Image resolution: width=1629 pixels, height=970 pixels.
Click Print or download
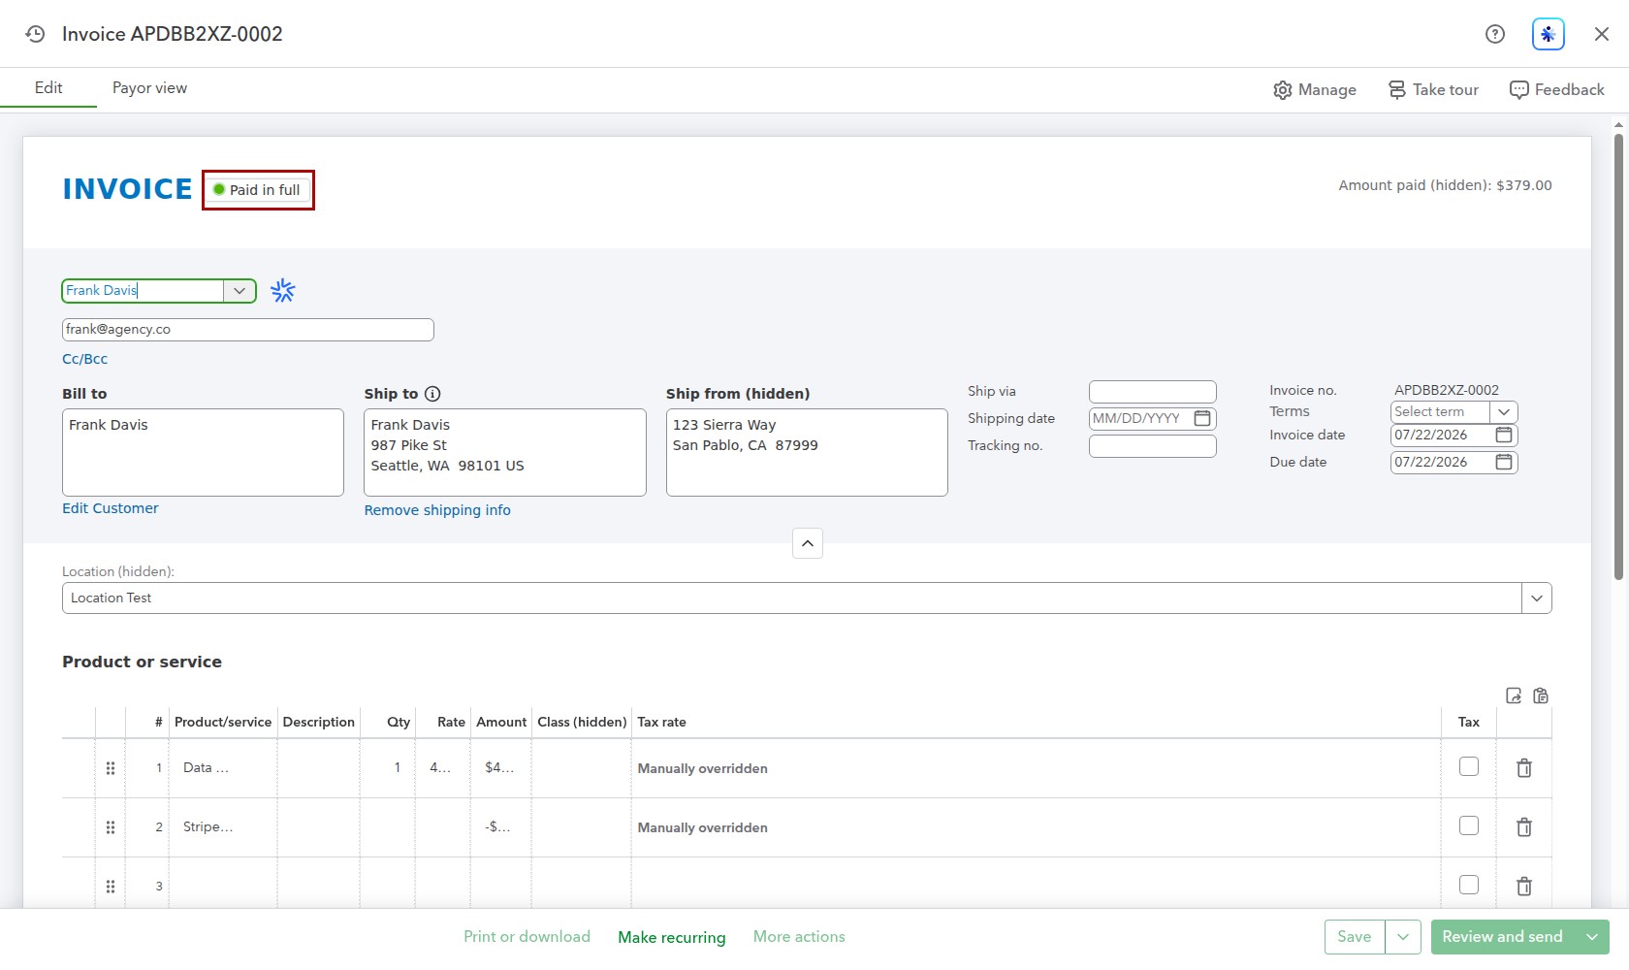[527, 937]
